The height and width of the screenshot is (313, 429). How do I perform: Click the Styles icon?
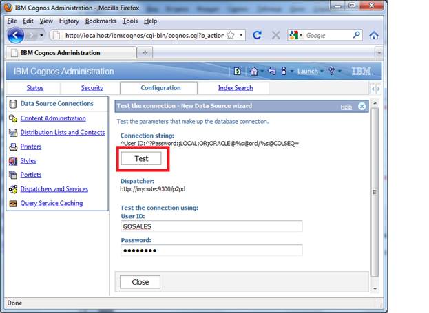coord(13,161)
